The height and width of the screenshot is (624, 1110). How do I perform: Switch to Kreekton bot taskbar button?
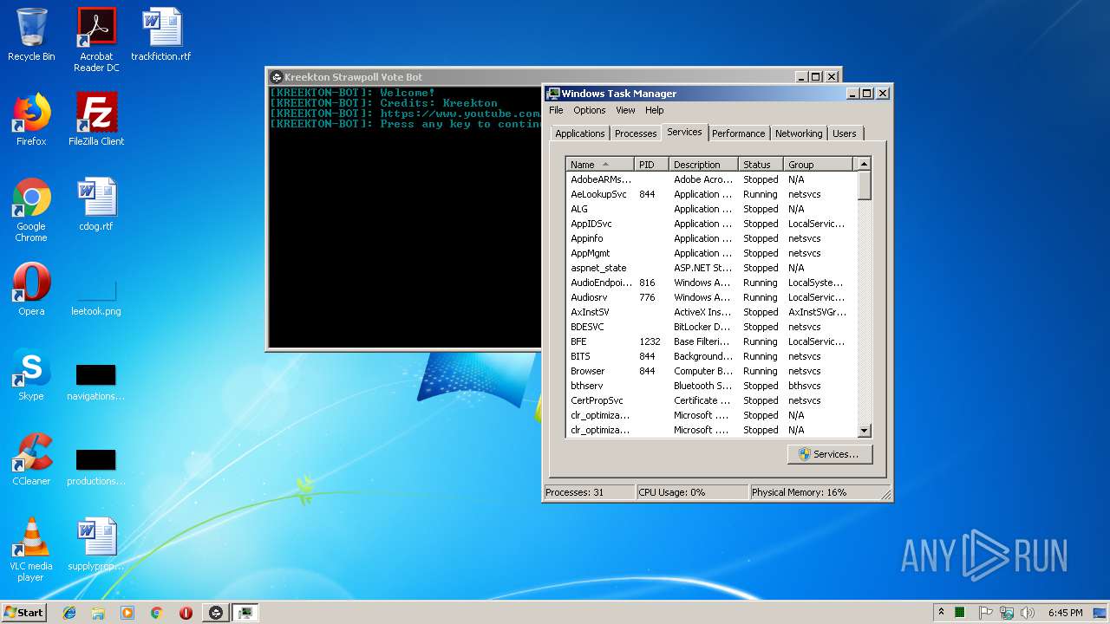click(217, 613)
